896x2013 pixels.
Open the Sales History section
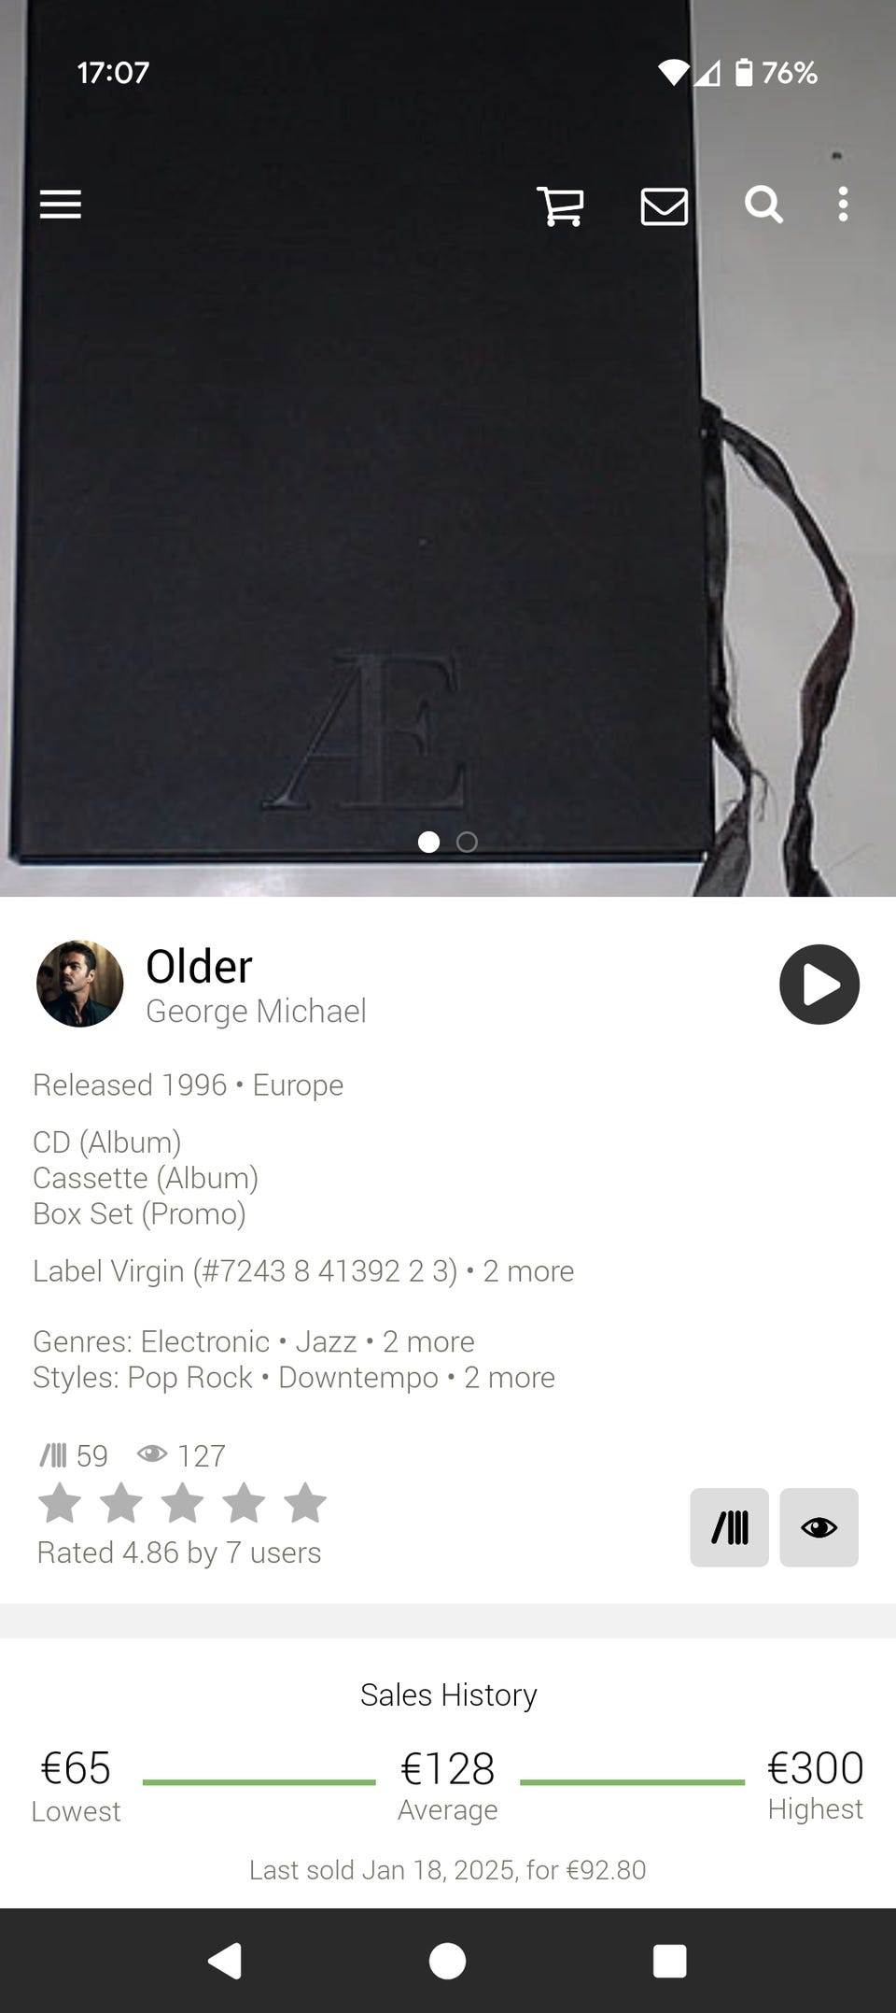click(x=448, y=1695)
